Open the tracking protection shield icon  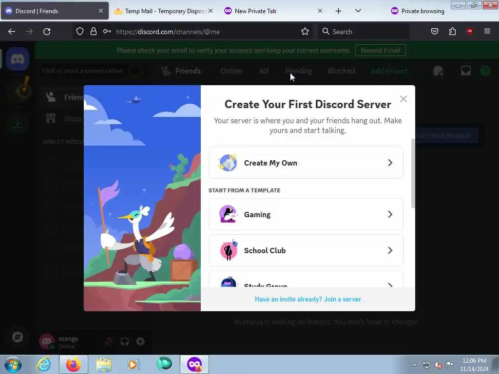(x=80, y=31)
